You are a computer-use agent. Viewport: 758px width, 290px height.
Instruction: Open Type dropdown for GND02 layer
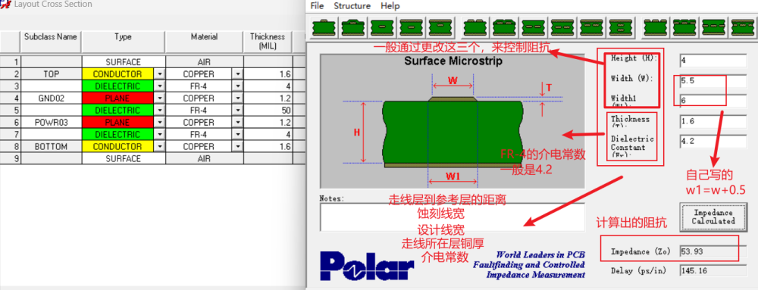coord(159,98)
